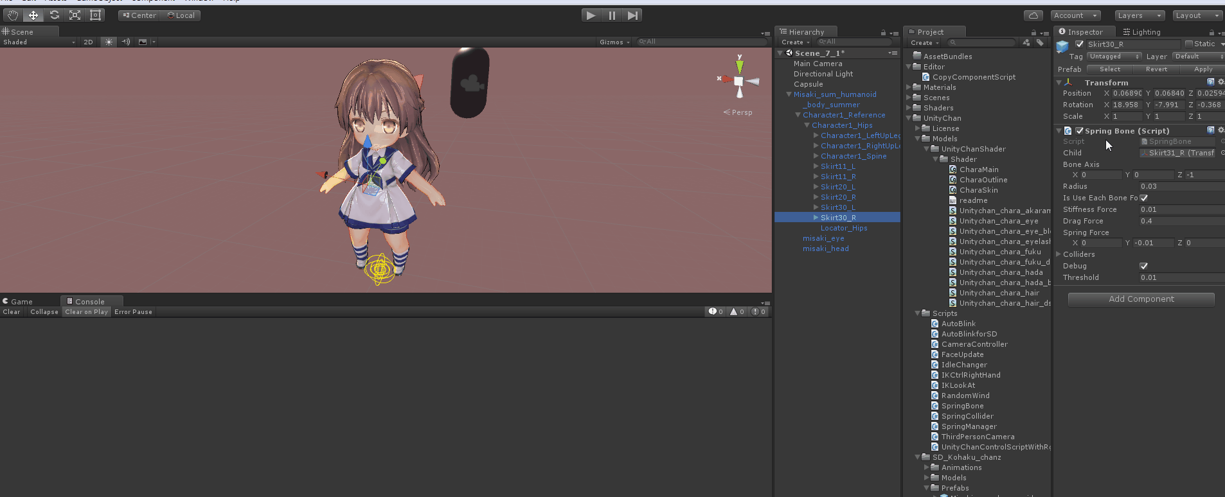
Task: Expand the Materials folder
Action: (x=909, y=87)
